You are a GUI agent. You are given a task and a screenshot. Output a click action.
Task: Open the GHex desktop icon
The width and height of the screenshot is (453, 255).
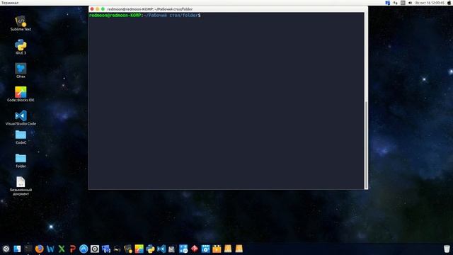pos(21,71)
